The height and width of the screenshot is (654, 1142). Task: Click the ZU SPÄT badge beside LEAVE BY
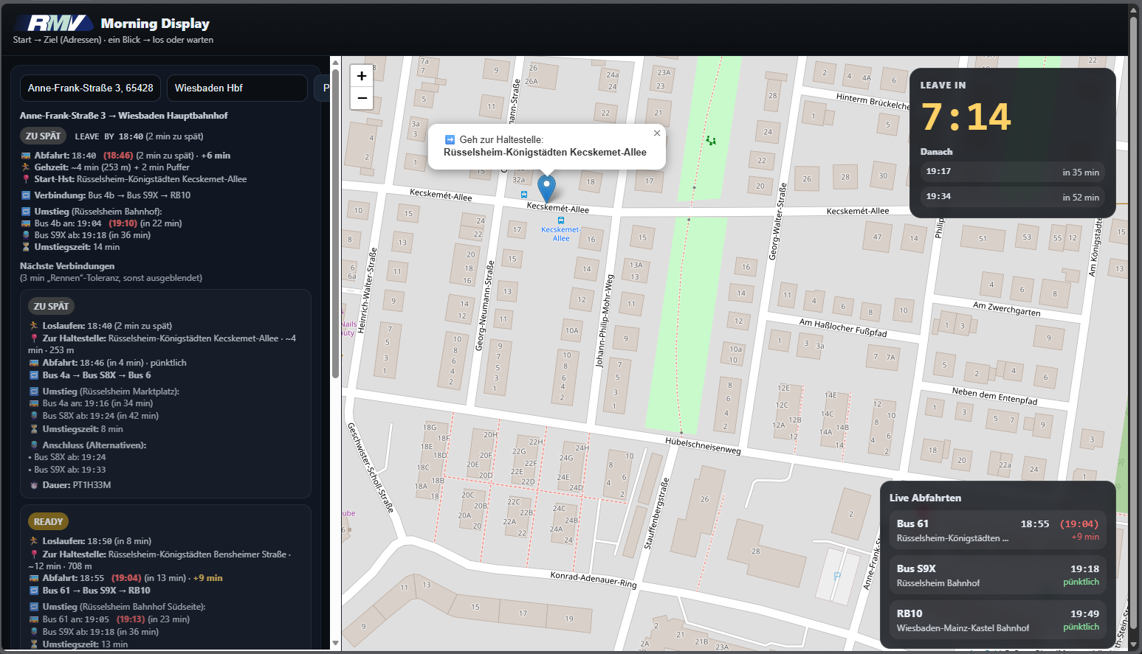tap(43, 136)
